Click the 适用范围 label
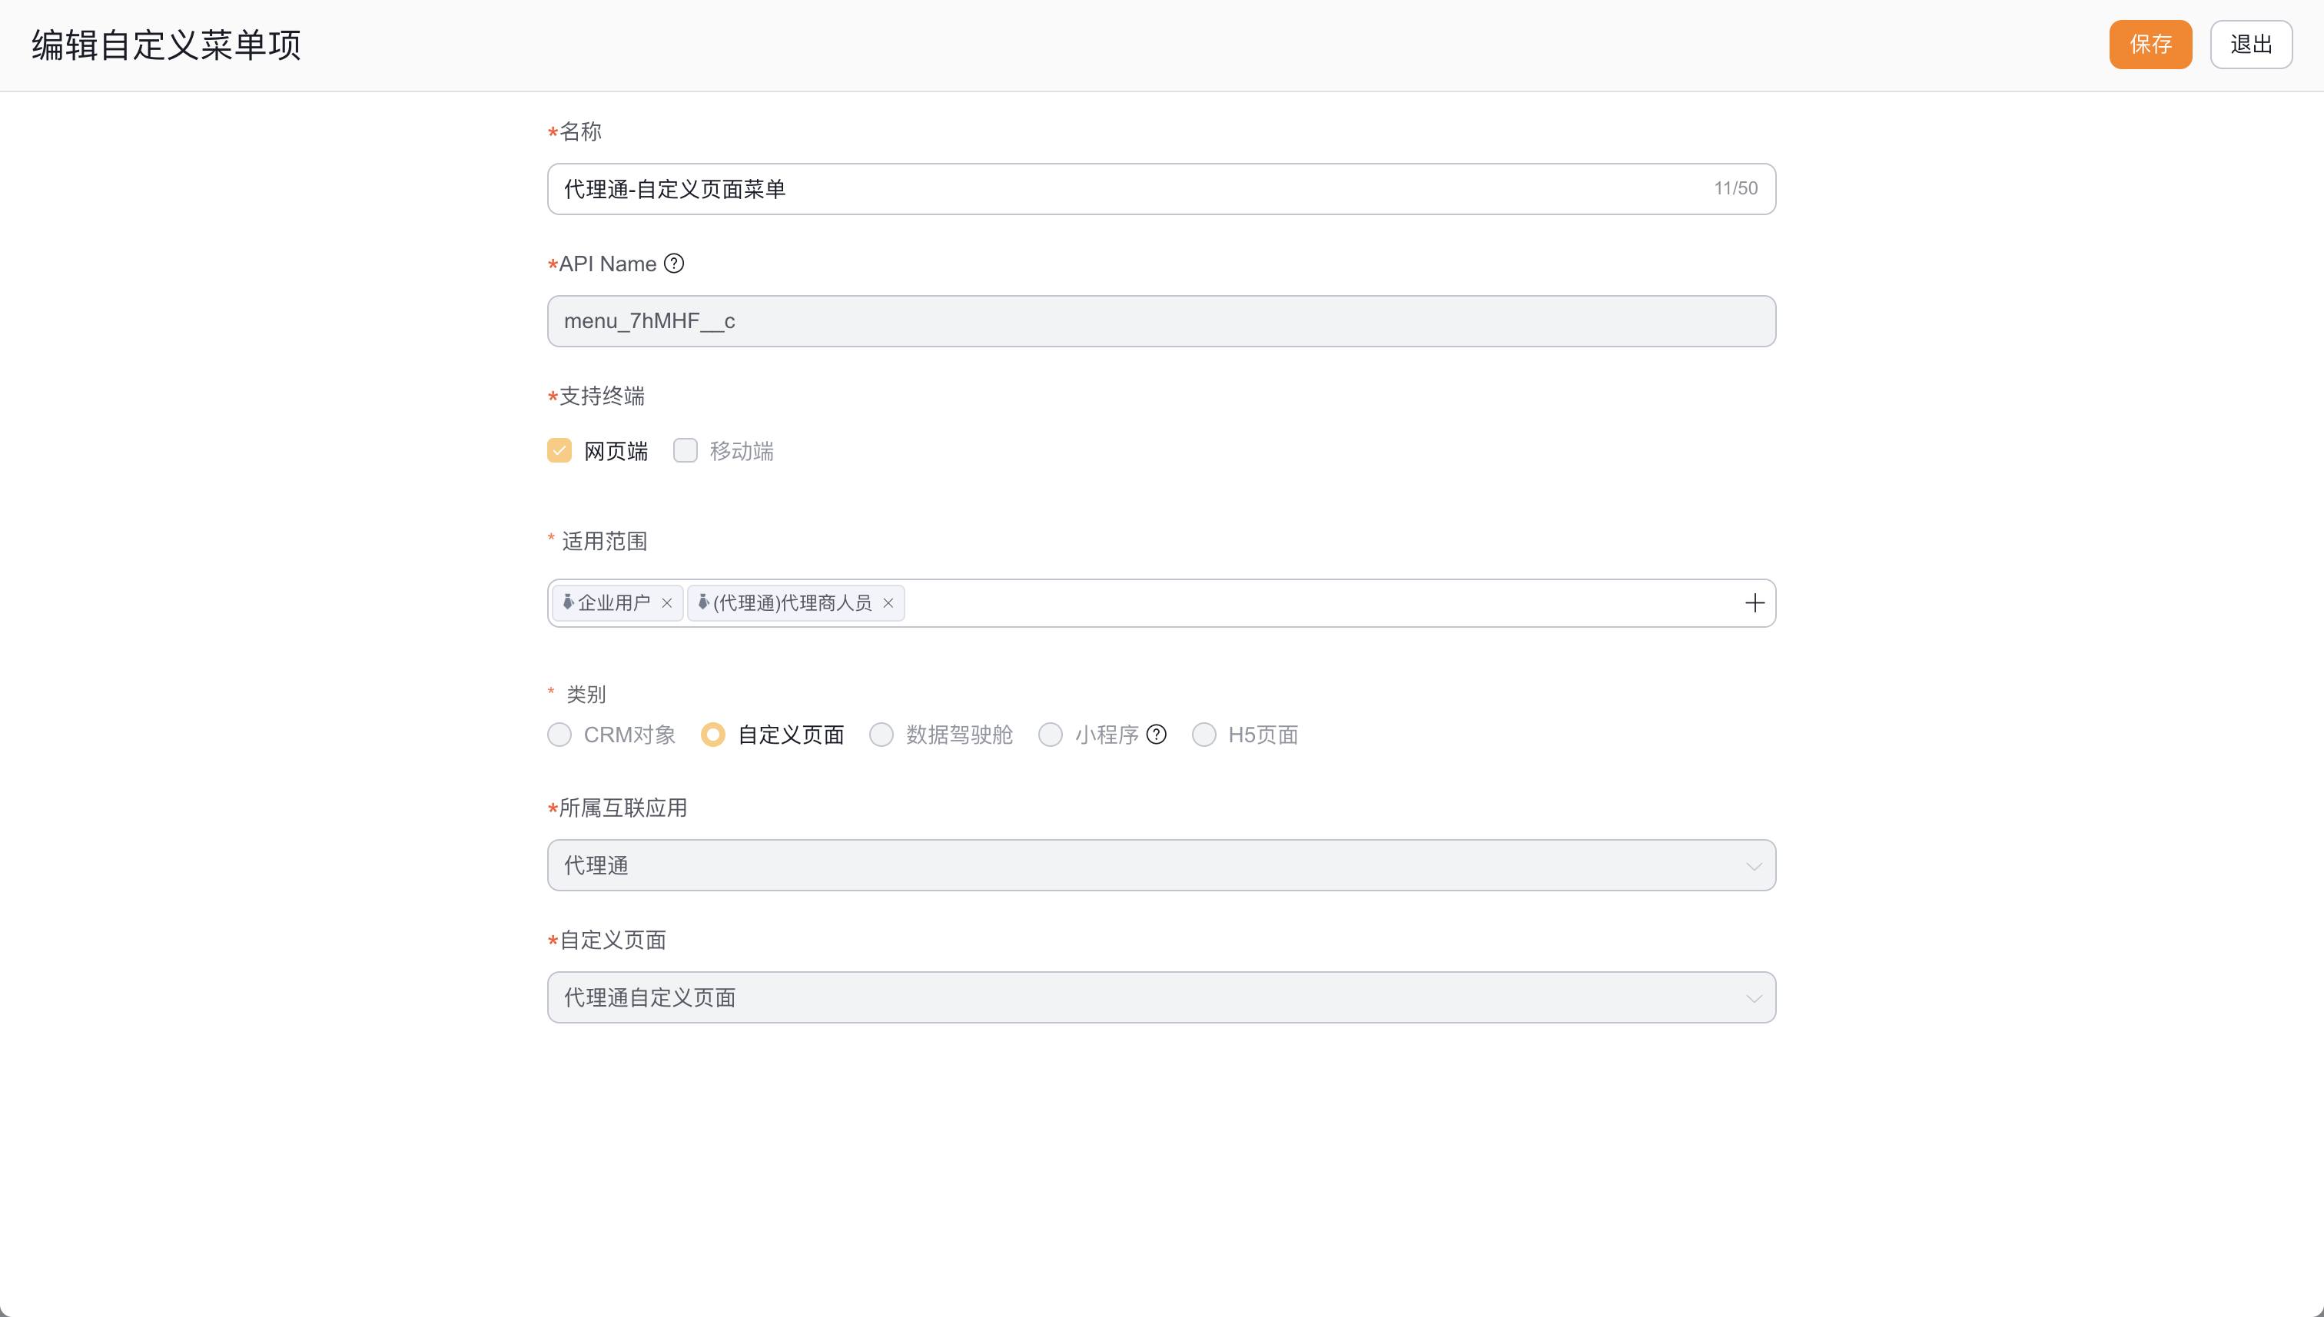2324x1317 pixels. point(604,541)
